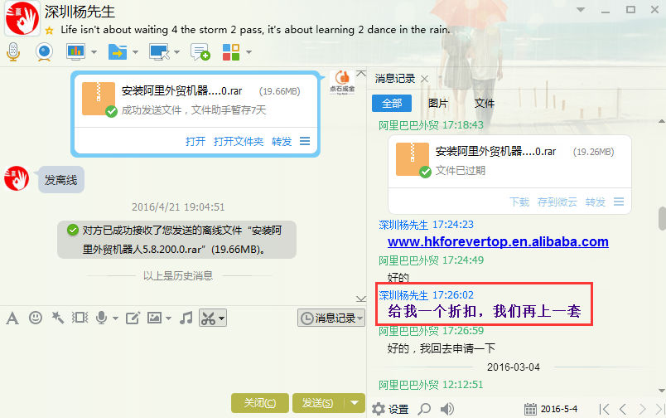Image resolution: width=666 pixels, height=418 pixels.
Task: Switch to the 图片 tab
Action: coord(438,104)
